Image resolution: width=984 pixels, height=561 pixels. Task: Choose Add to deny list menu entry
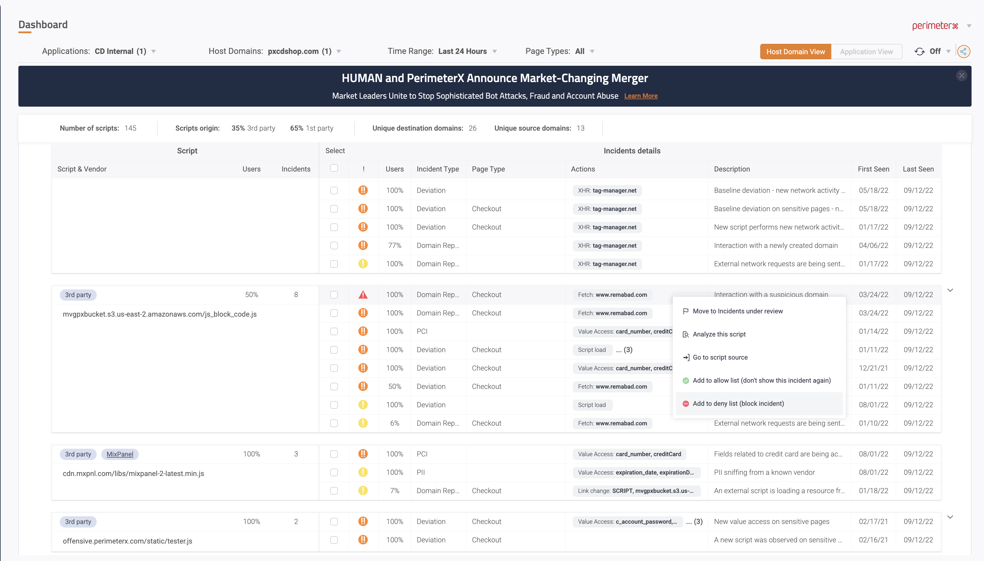pyautogui.click(x=738, y=404)
